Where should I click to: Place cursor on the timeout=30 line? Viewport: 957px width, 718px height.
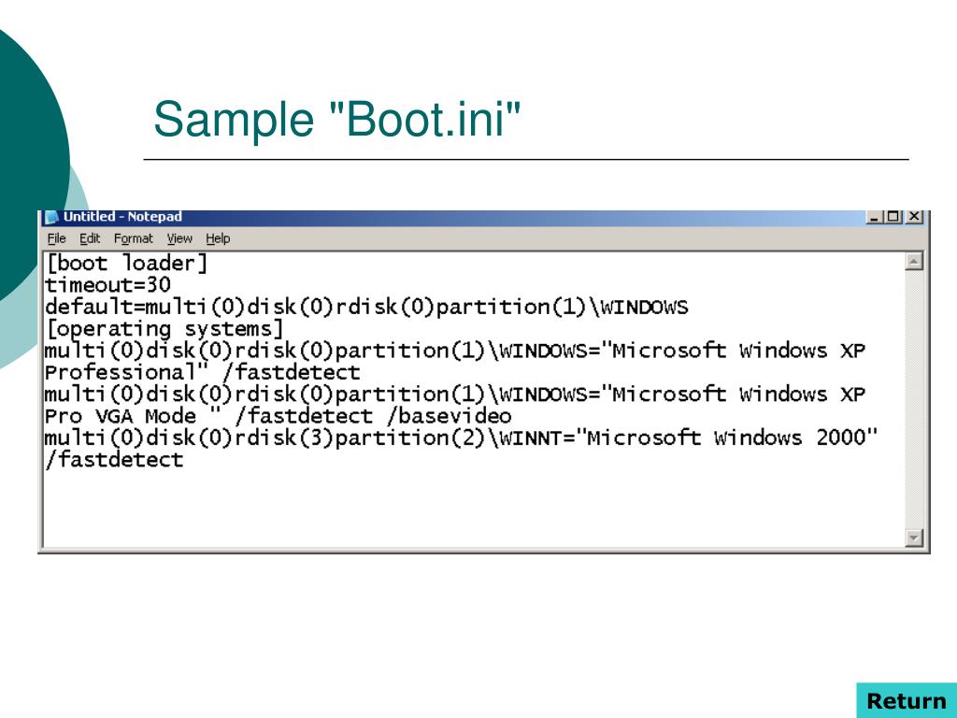click(106, 285)
